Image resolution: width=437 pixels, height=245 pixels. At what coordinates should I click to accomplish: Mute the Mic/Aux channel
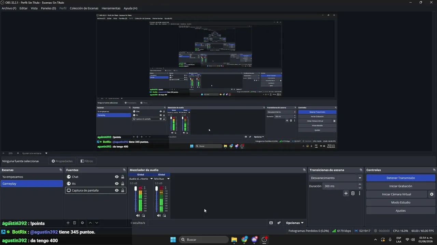(x=159, y=215)
